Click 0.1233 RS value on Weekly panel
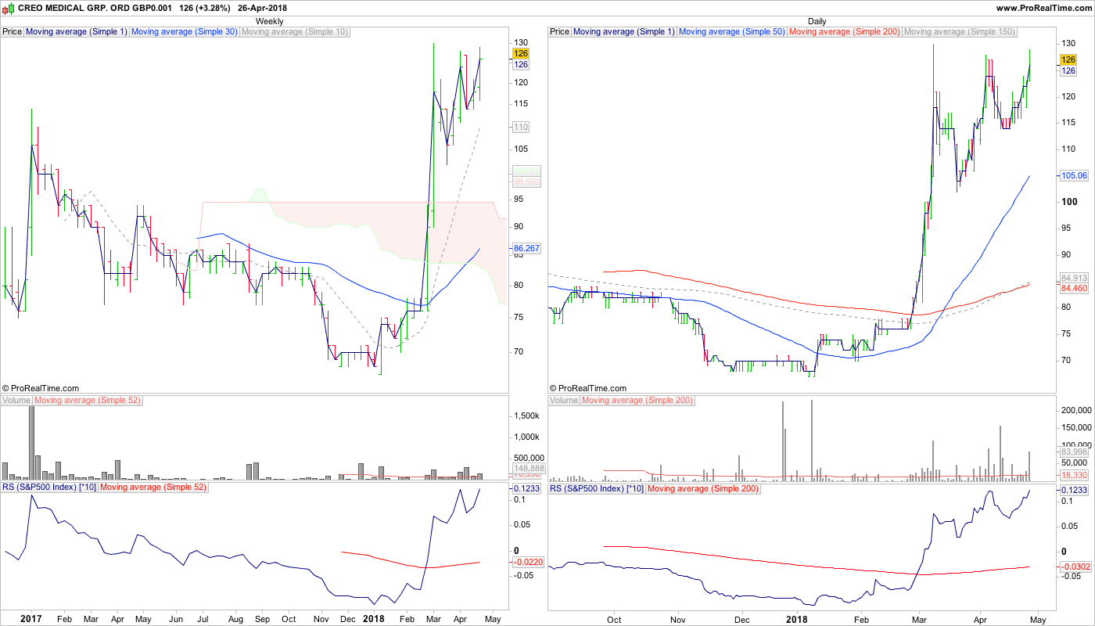Viewport: 1095px width, 626px height. click(x=526, y=488)
